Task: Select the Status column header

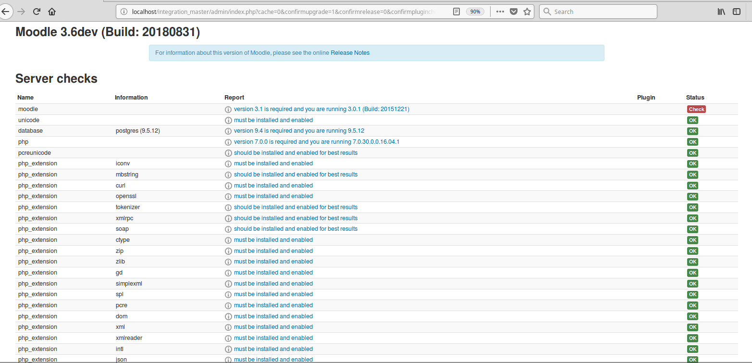Action: tap(695, 98)
